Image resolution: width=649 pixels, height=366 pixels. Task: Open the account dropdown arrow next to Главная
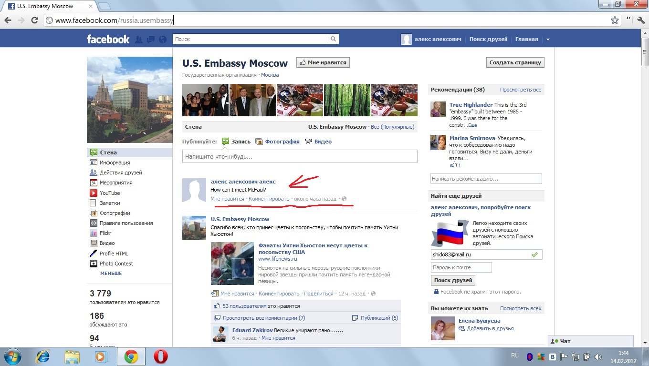coord(548,40)
